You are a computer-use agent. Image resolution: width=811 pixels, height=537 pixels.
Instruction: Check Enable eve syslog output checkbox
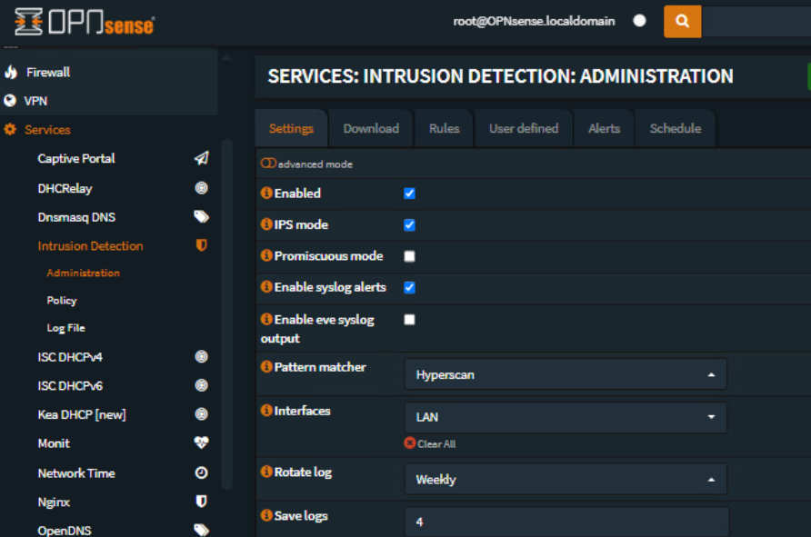click(409, 320)
